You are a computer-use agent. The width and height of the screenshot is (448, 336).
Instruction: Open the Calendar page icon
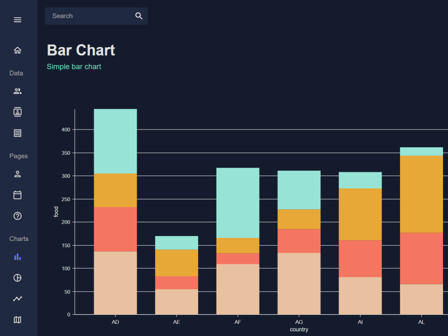pyautogui.click(x=17, y=195)
